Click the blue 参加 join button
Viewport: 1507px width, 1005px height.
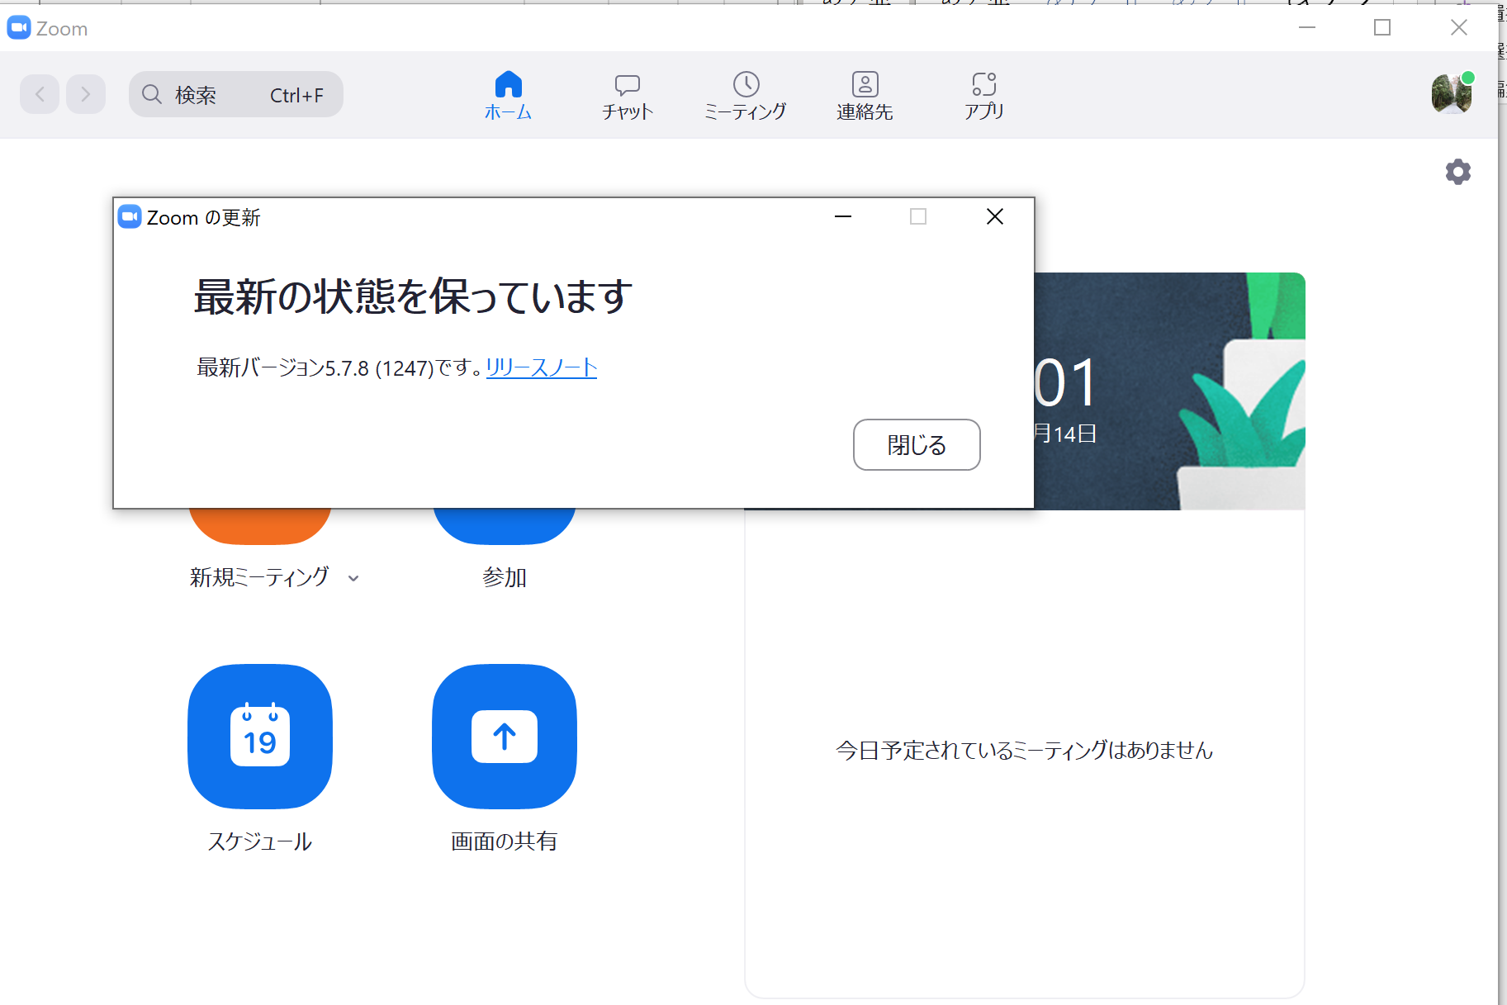[x=505, y=525]
